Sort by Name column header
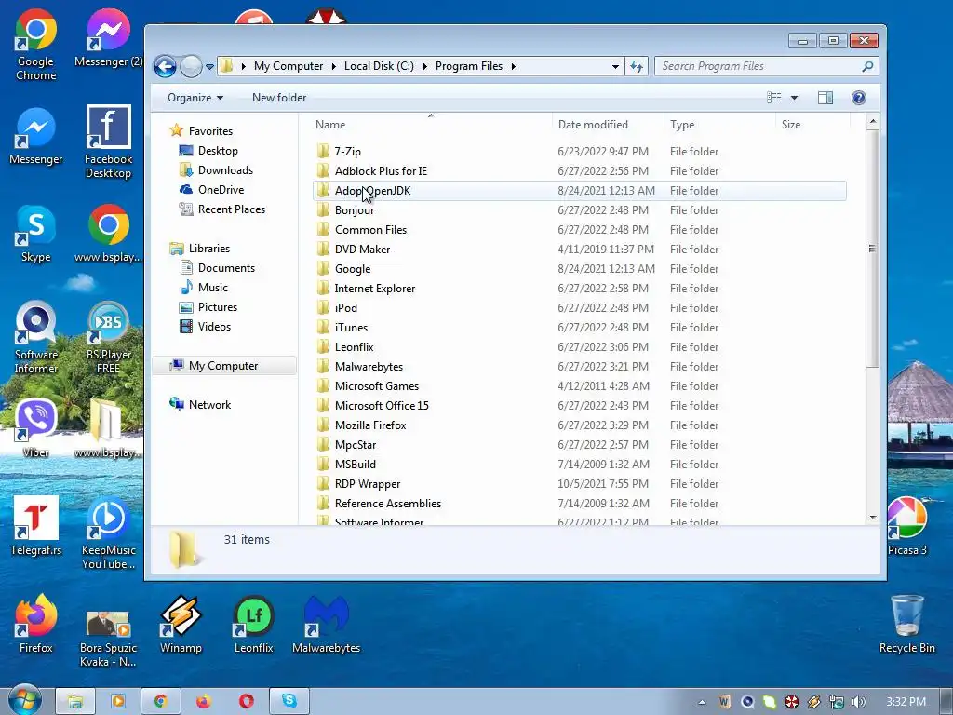Screen dimensions: 953x715 pos(330,125)
